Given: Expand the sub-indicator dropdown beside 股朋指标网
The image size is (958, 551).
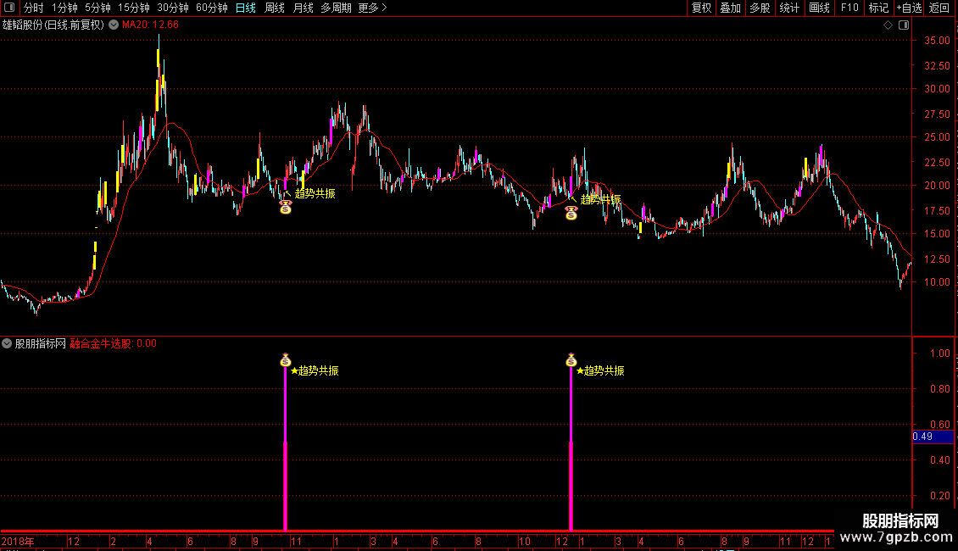Looking at the screenshot, I should click(x=7, y=343).
